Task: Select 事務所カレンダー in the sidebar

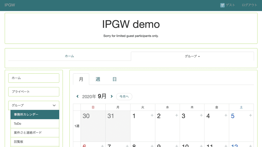Action: 35,115
